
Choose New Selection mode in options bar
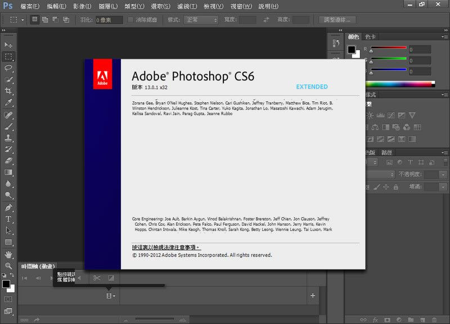click(34, 20)
